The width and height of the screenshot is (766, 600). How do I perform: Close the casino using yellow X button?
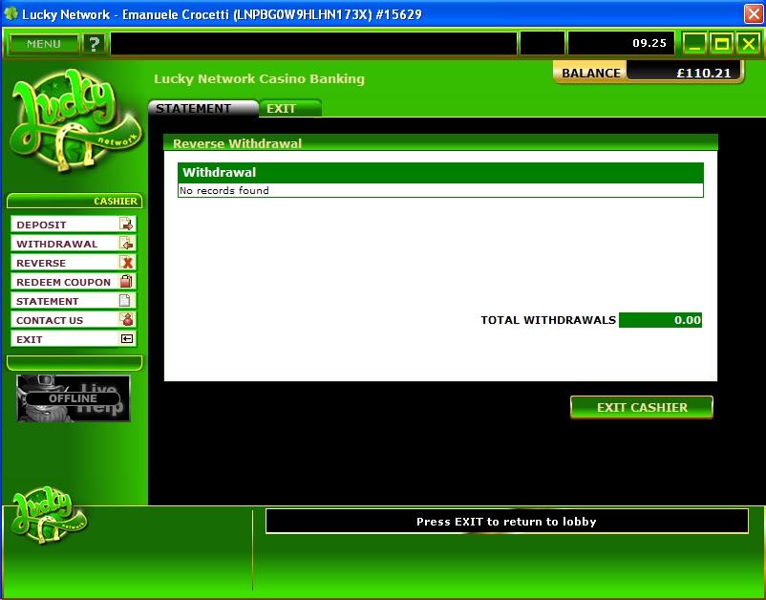point(749,44)
